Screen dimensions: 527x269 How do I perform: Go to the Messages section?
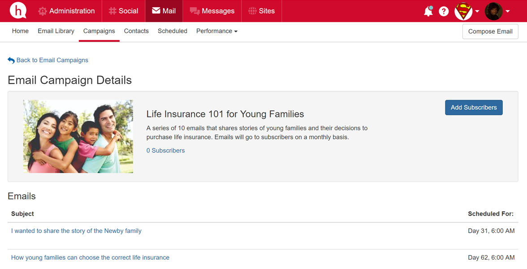(212, 11)
